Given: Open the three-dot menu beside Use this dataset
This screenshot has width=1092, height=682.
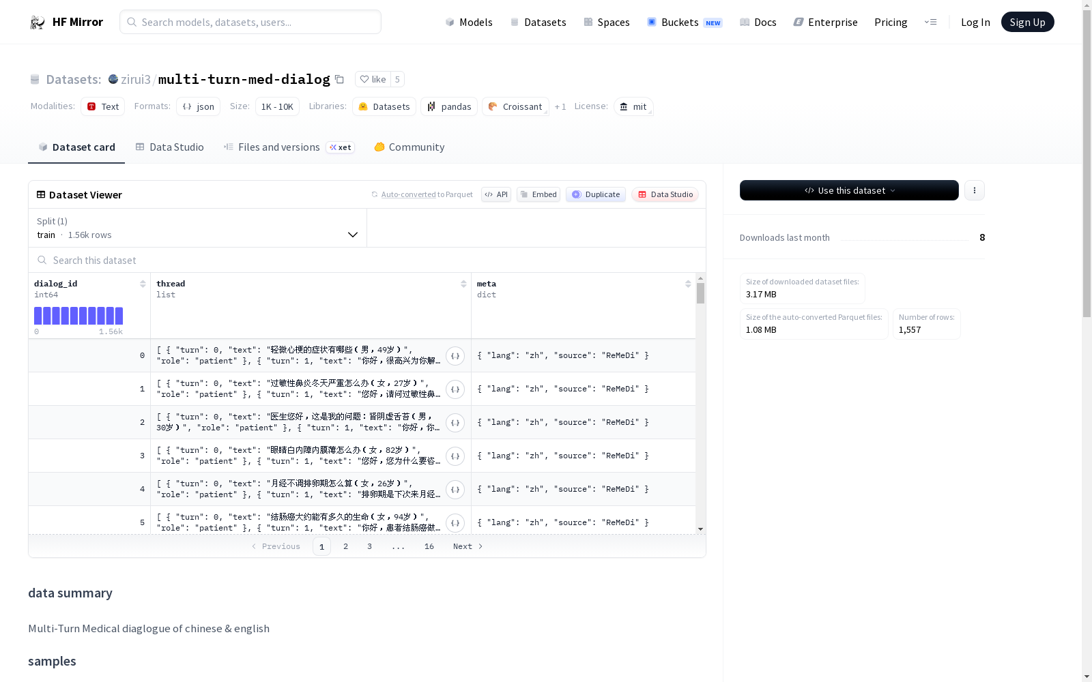Looking at the screenshot, I should pos(975,190).
